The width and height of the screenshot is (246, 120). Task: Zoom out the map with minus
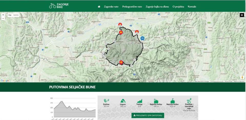point(3,18)
